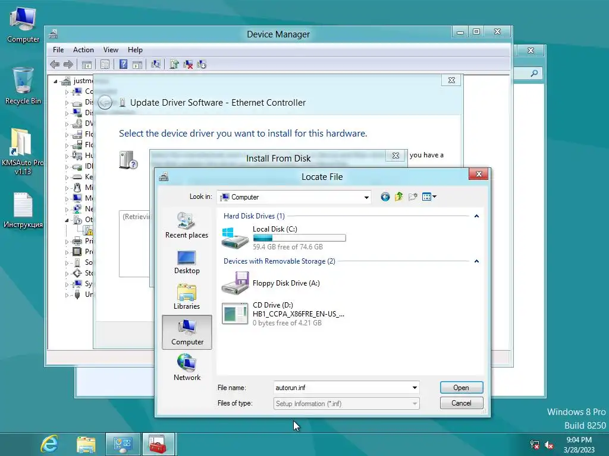Select Local Disk (C:) drive
This screenshot has height=456, width=609.
284,237
